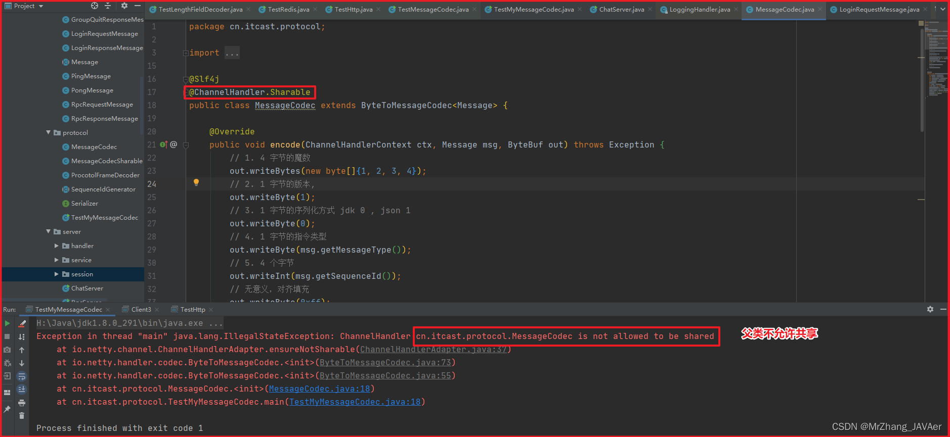950x437 pixels.
Task: Click the attach debugger bug icon
Action: [x=7, y=363]
